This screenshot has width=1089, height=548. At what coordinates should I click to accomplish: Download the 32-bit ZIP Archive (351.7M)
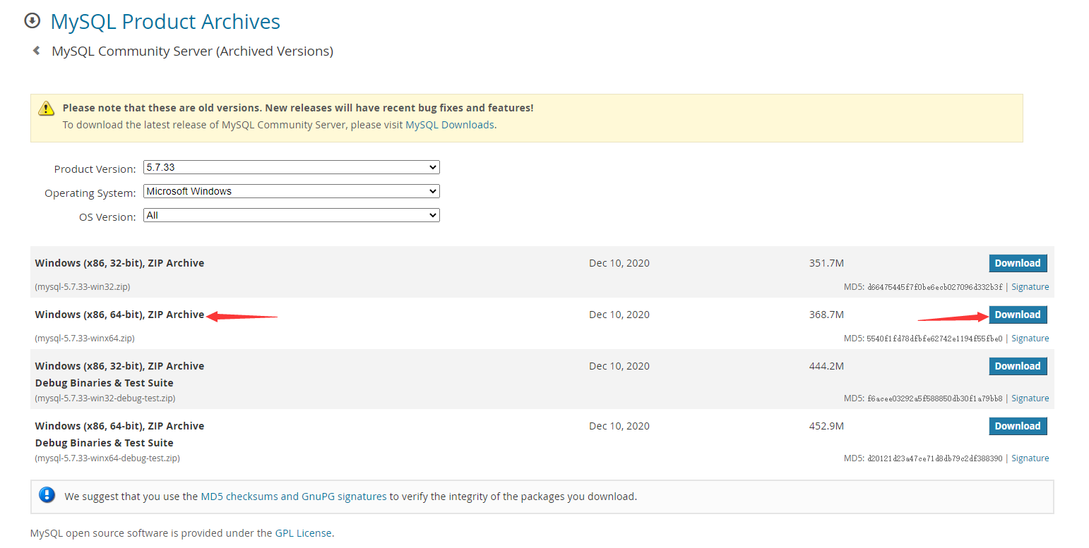click(1018, 263)
